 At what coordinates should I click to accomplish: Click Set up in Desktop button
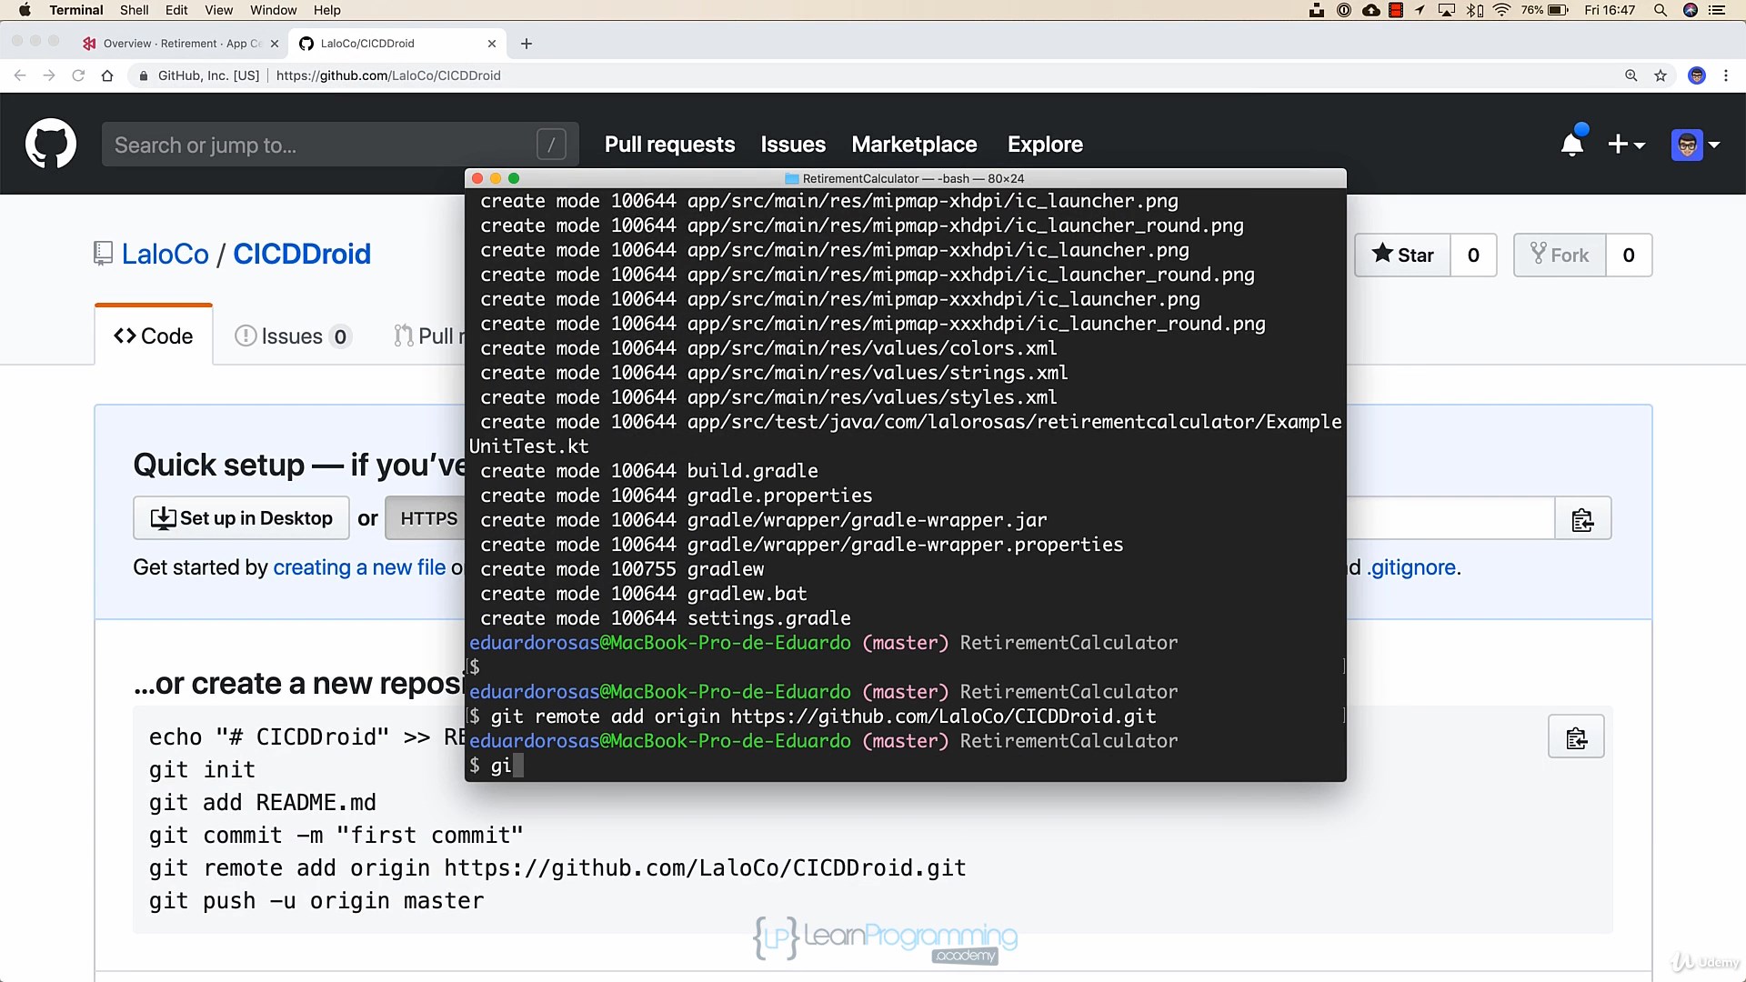[241, 518]
